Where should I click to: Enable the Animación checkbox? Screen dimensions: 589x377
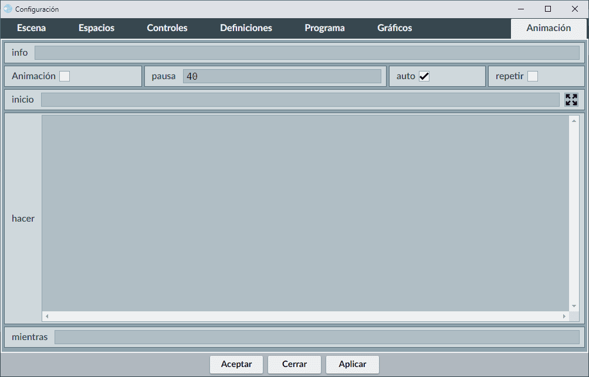pos(65,76)
